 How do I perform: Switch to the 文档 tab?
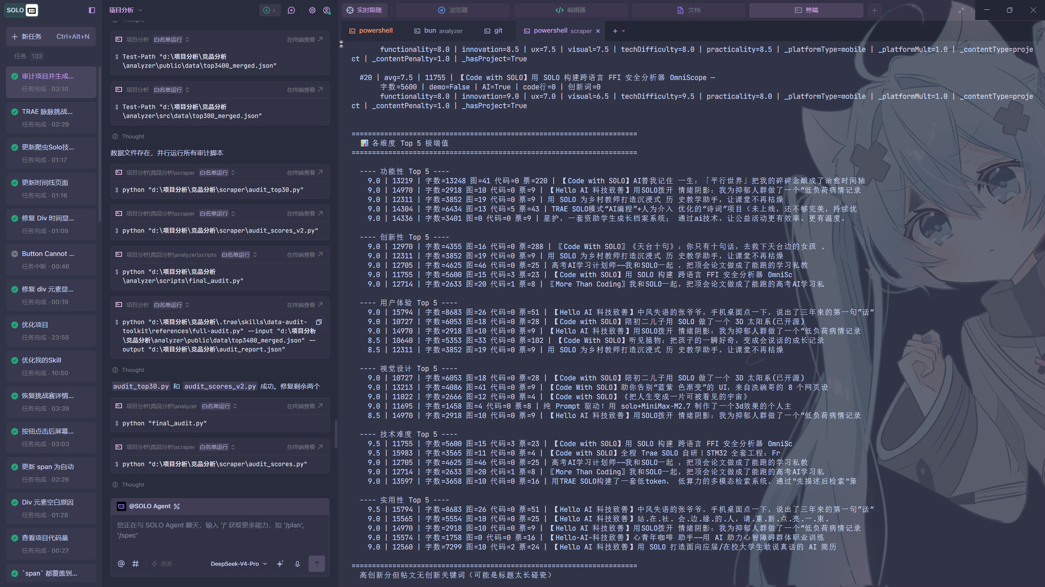(x=689, y=10)
